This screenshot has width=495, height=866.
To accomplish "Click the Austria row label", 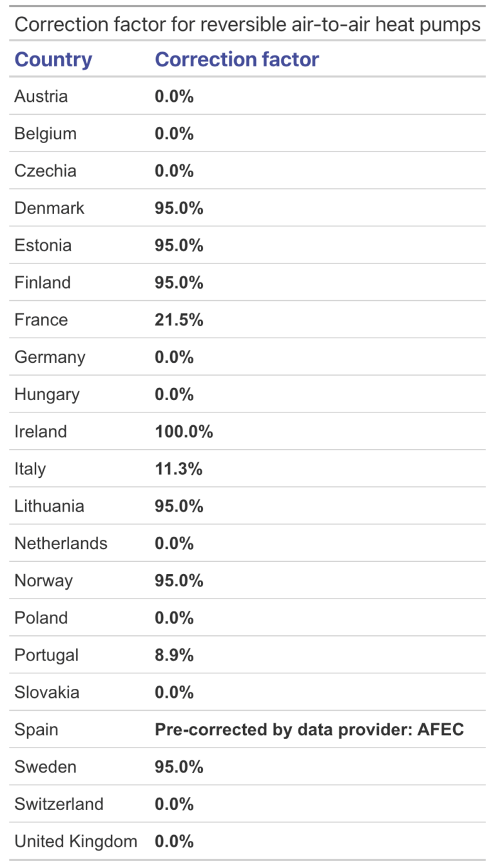I will [x=41, y=97].
